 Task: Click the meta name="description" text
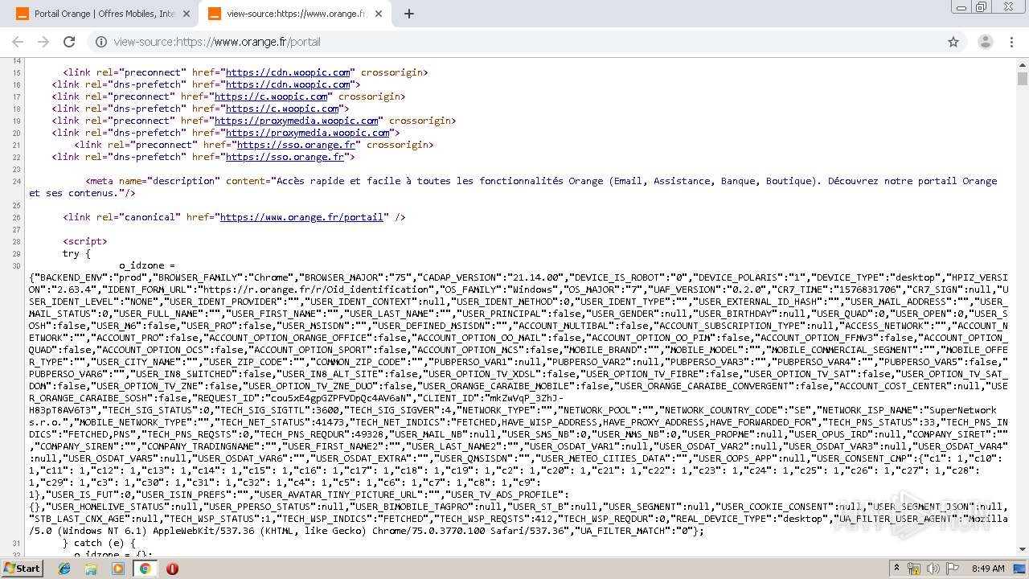[153, 181]
